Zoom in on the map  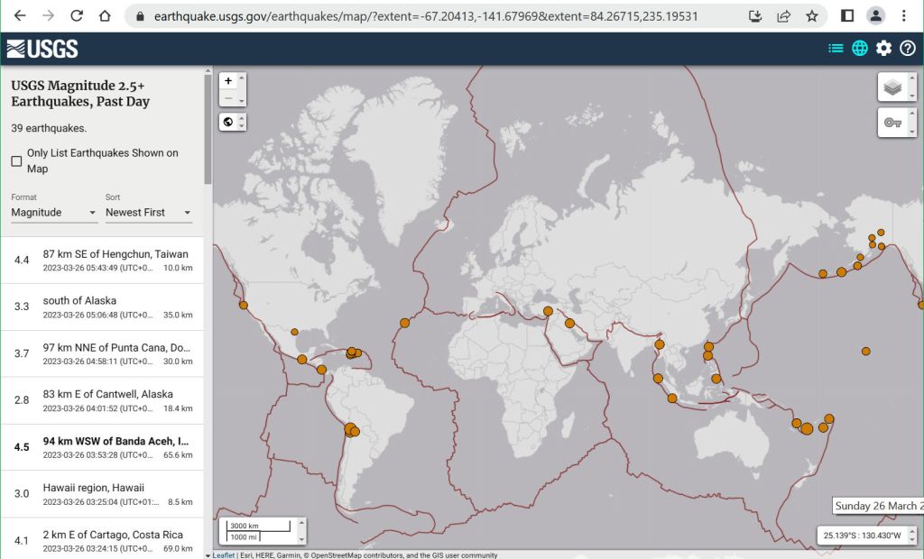click(228, 81)
